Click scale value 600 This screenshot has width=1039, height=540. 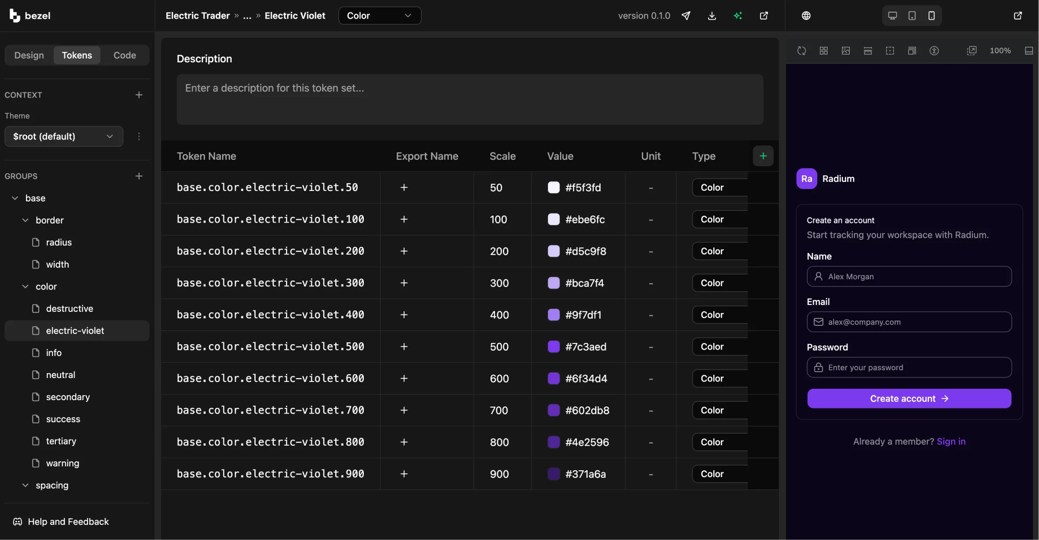(x=499, y=378)
